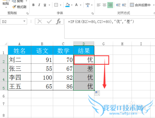Click header cell 结果
Image resolution: width=155 pixels, height=118 pixels.
click(x=84, y=50)
